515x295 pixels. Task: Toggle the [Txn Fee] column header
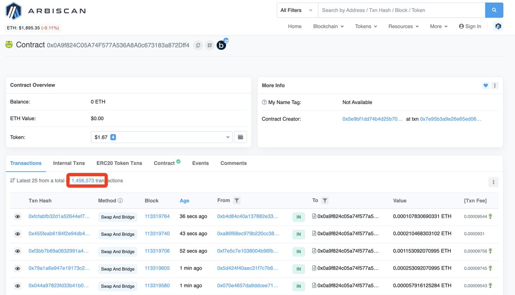[x=475, y=200]
